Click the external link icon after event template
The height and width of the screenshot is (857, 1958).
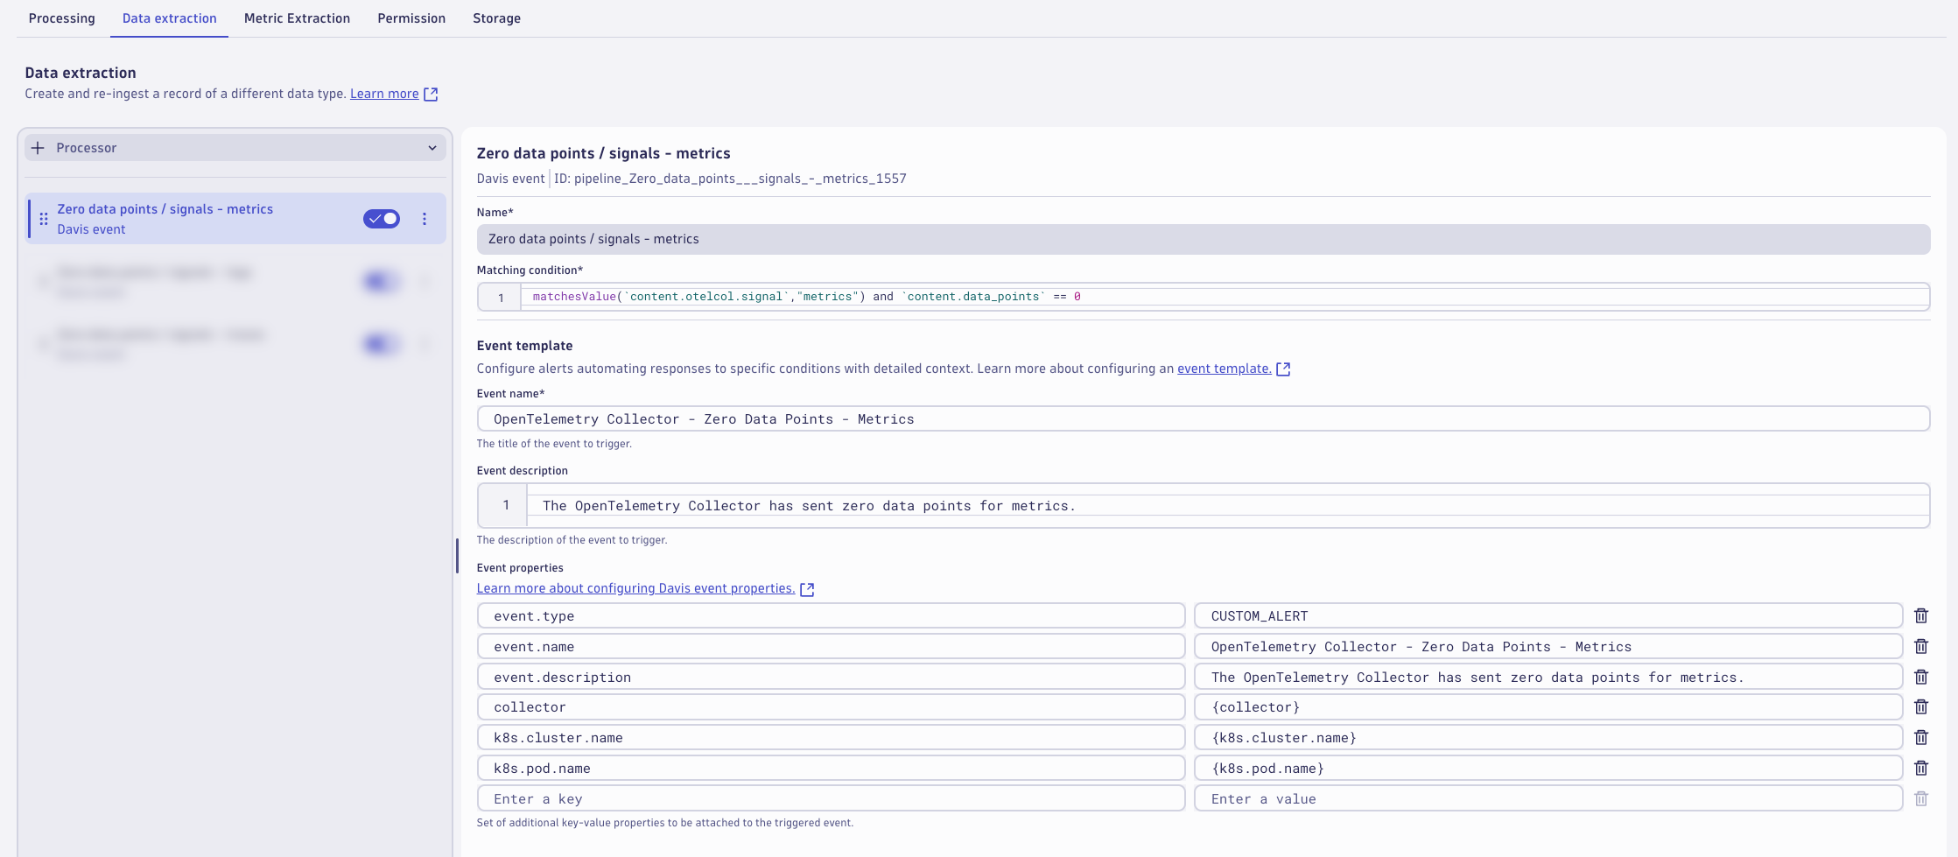click(x=1283, y=369)
